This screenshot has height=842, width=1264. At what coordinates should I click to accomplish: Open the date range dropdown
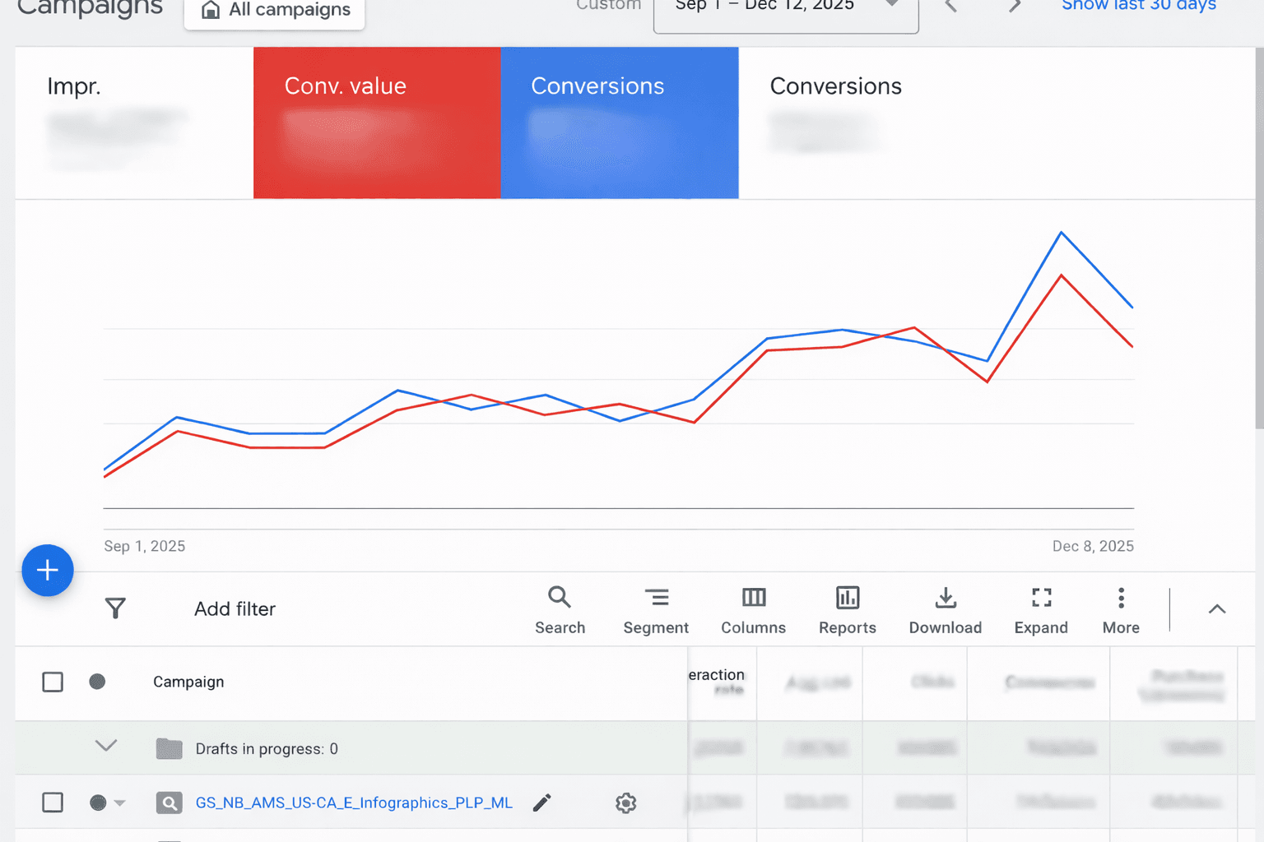[x=786, y=10]
